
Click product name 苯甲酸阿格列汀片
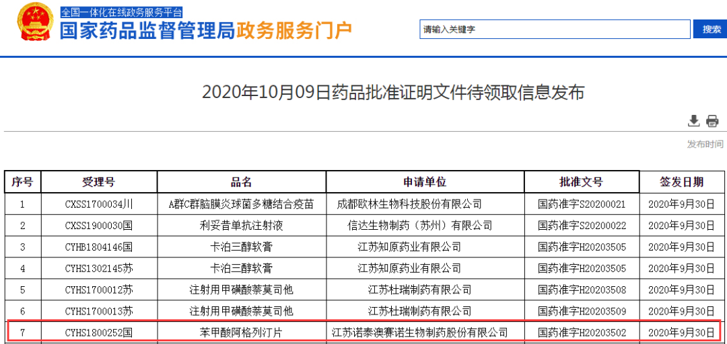coord(241,333)
